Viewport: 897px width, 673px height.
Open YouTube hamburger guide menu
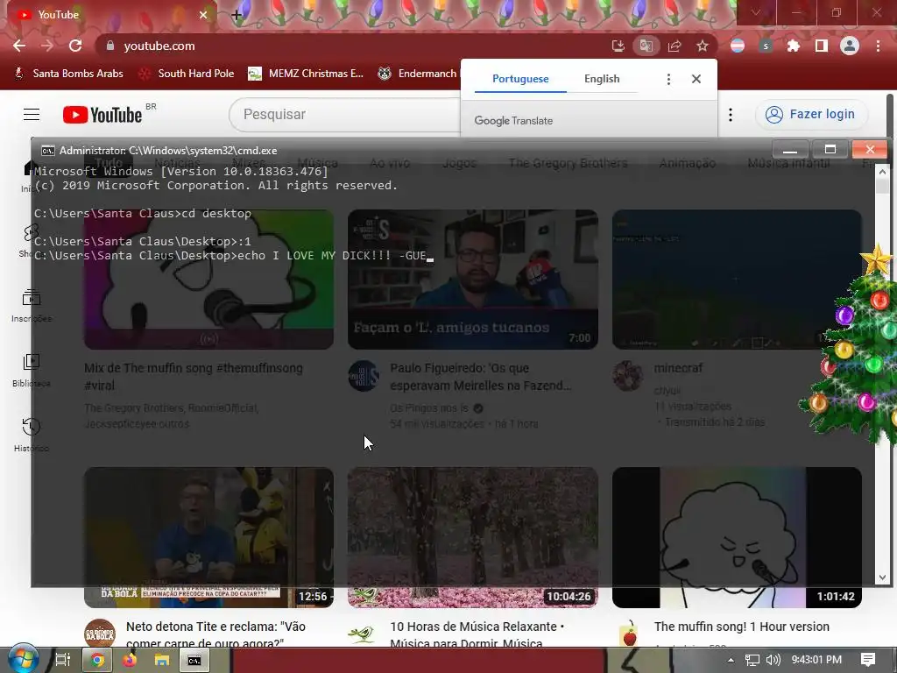32,115
